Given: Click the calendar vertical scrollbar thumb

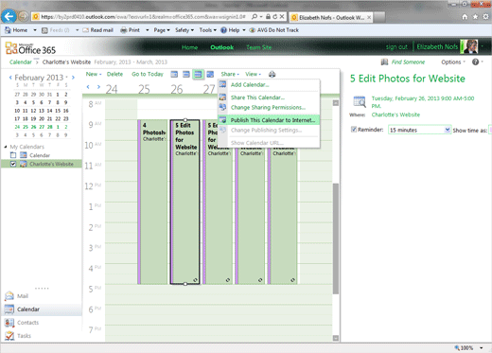Looking at the screenshot, I should pos(336,238).
